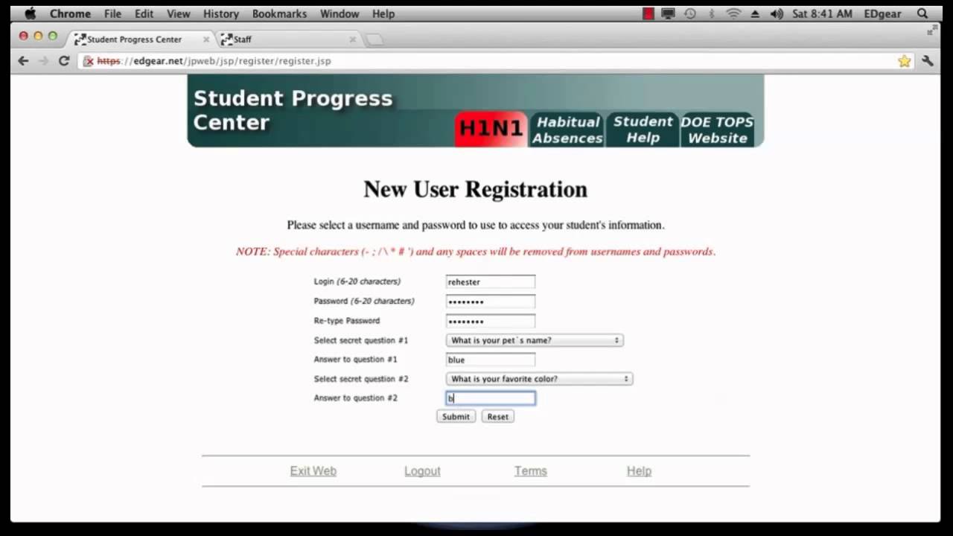The width and height of the screenshot is (953, 536).
Task: Open the View menu
Action: click(179, 13)
